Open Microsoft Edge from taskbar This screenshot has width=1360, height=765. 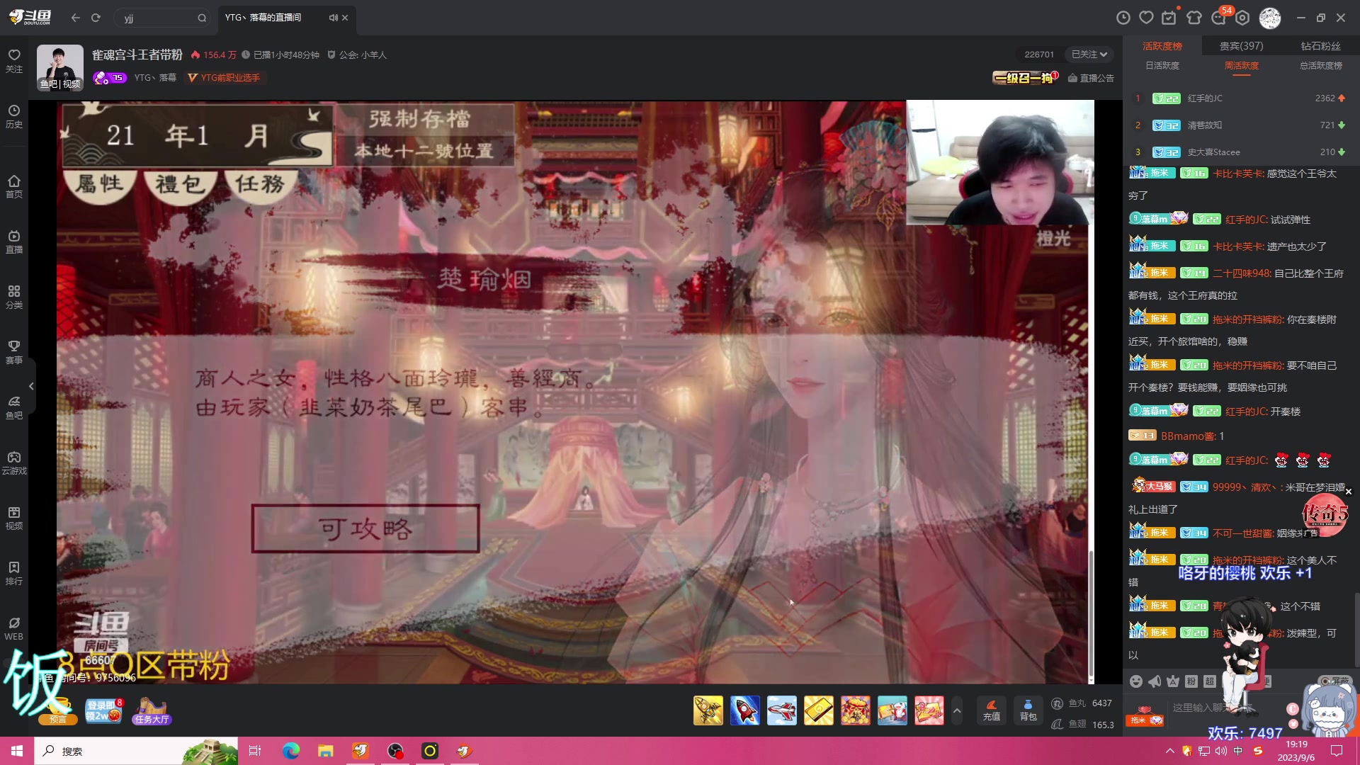pos(291,751)
